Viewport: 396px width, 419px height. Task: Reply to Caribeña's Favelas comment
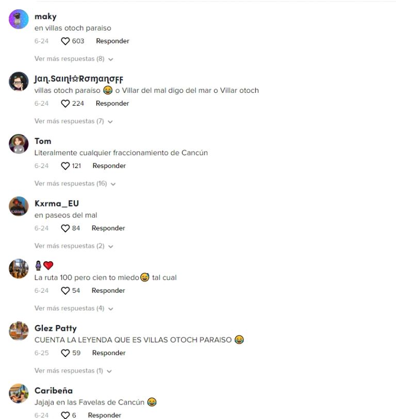click(105, 415)
